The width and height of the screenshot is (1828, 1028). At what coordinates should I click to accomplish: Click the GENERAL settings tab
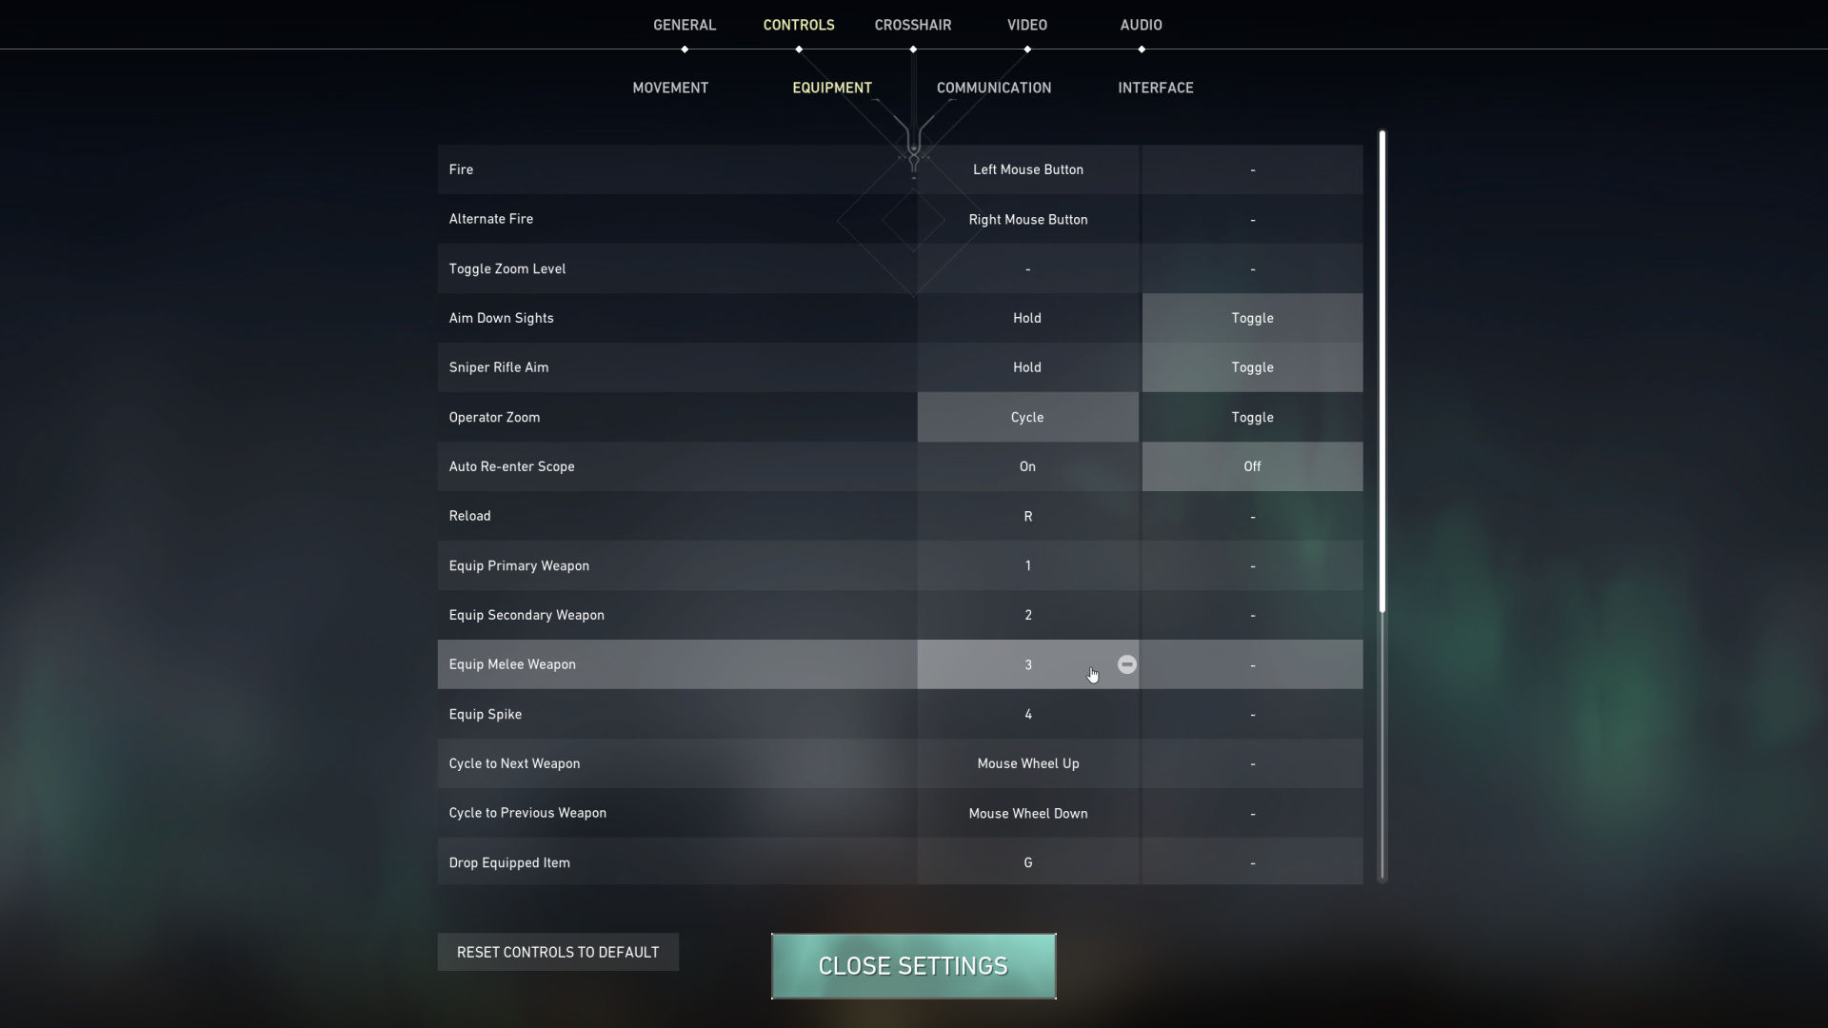coord(685,25)
